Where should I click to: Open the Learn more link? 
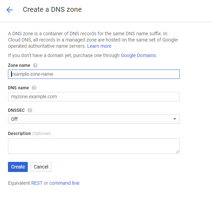(x=99, y=46)
